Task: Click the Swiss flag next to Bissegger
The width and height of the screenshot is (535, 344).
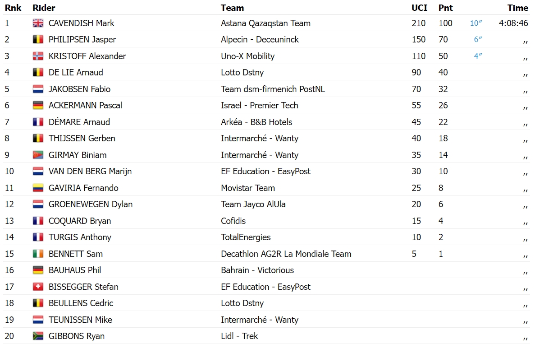Action: click(38, 287)
